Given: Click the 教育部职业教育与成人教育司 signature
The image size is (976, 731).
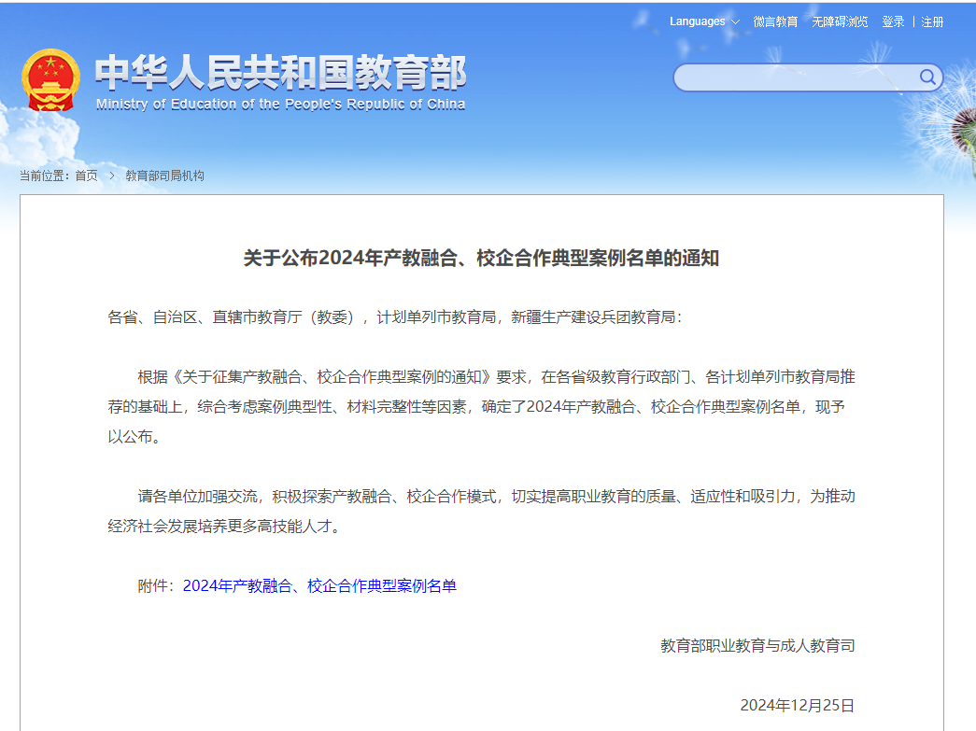Looking at the screenshot, I should click(757, 645).
